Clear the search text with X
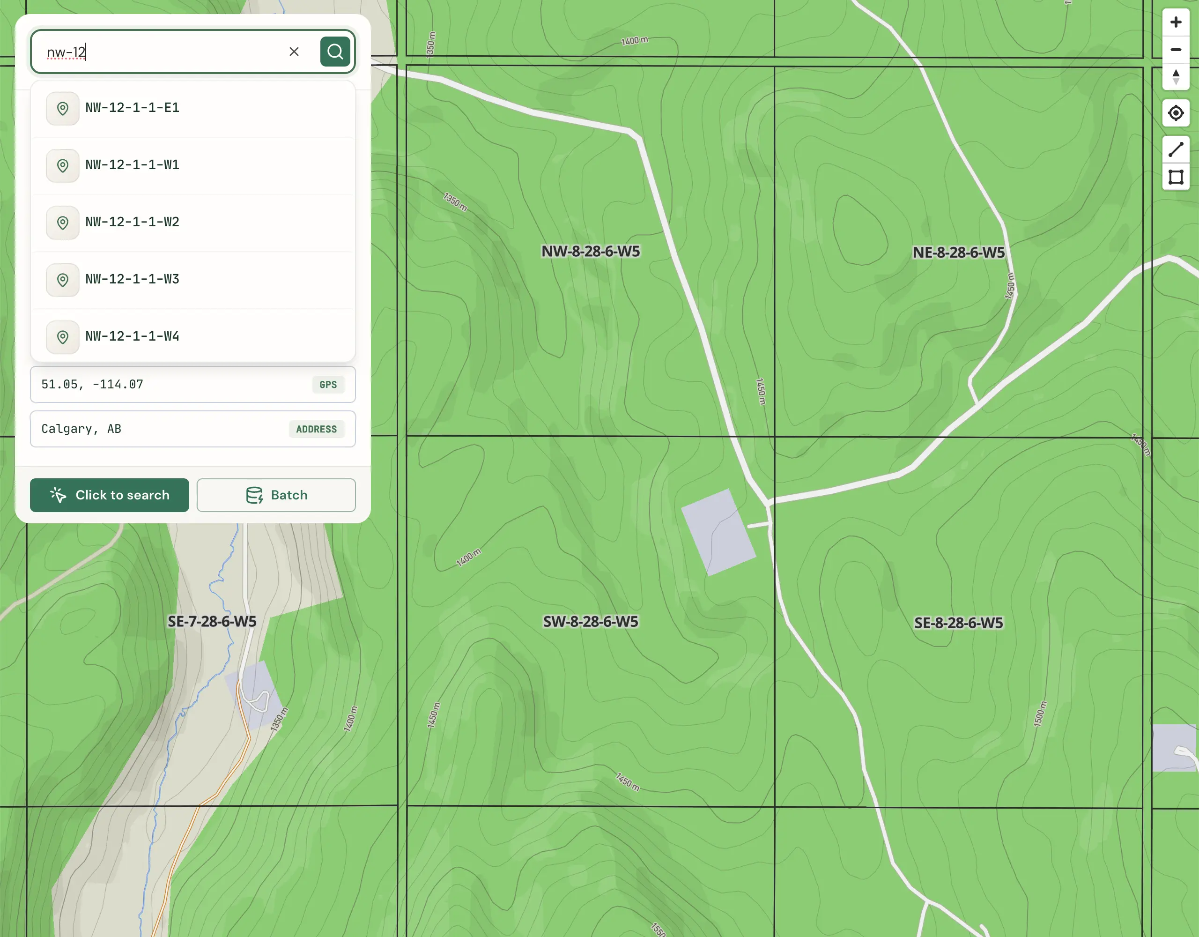This screenshot has height=937, width=1199. point(294,52)
